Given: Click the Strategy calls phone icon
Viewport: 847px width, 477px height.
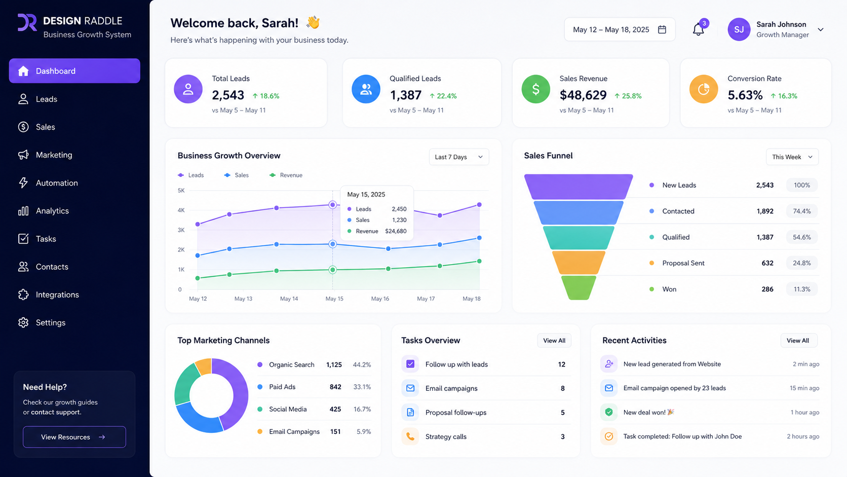Looking at the screenshot, I should point(410,436).
